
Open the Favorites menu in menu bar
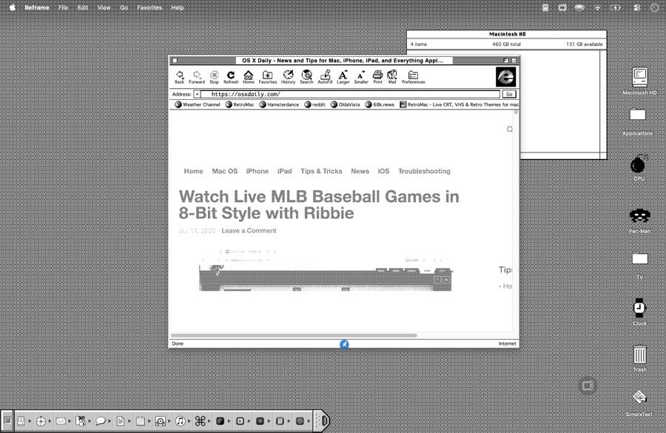pyautogui.click(x=149, y=7)
